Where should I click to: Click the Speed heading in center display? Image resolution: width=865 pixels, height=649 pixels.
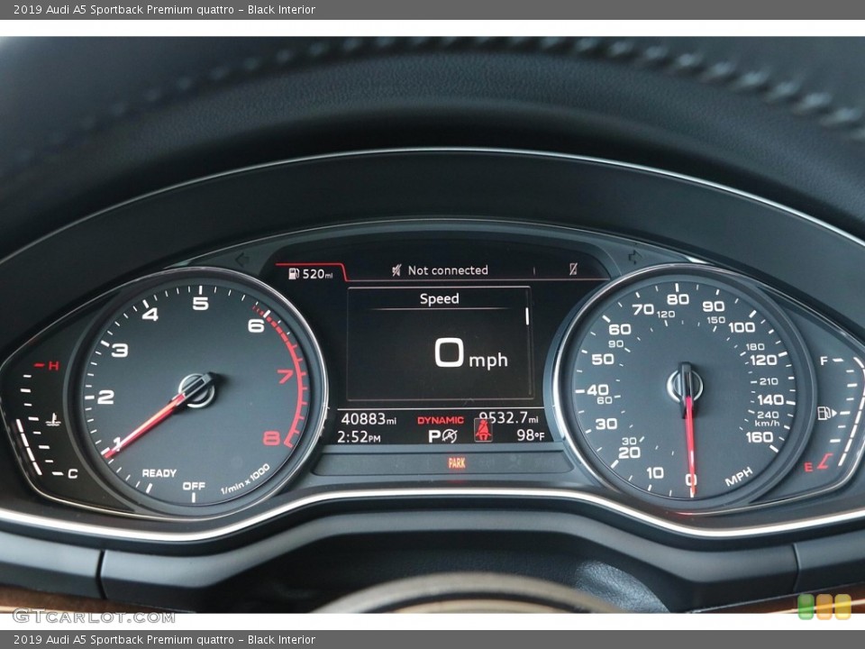click(439, 298)
